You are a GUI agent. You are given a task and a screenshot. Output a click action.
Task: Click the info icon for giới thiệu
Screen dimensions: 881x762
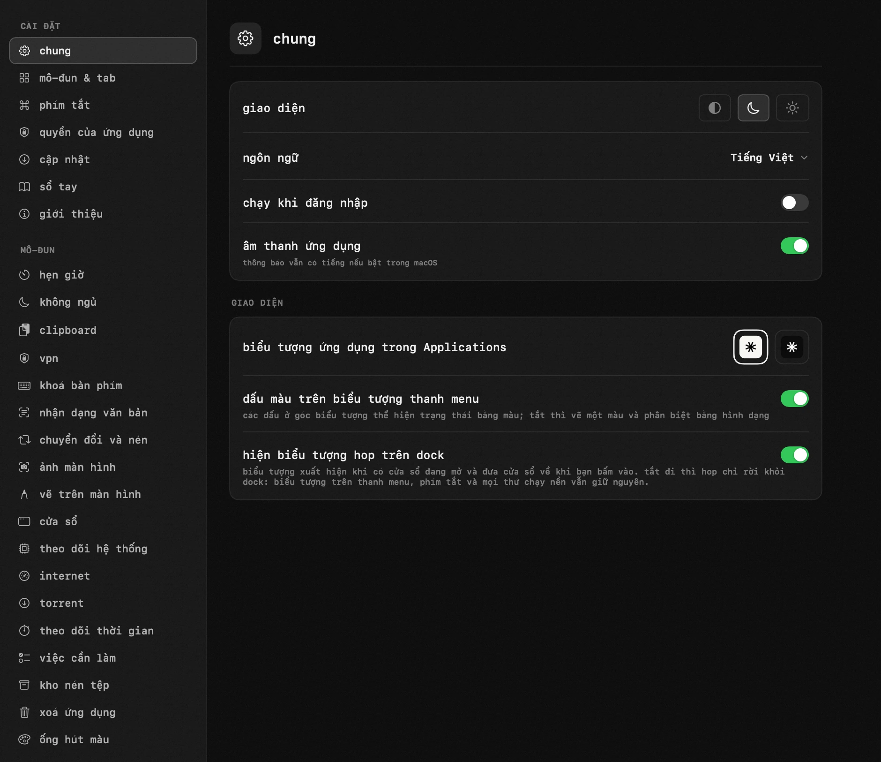(x=24, y=214)
